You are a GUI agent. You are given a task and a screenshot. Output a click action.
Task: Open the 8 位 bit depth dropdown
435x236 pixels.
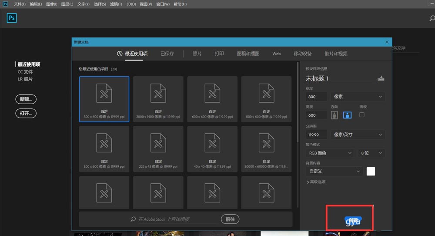(371, 153)
